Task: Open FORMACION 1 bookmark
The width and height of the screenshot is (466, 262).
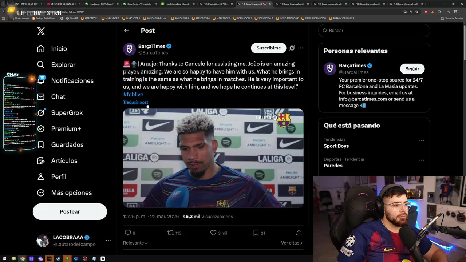Action: tap(242, 18)
